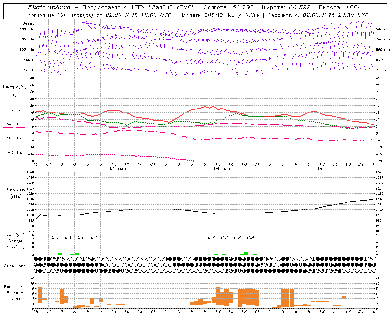This screenshot has width=392, height=314.
Task: Click the '(мм/3ч.)' precipitation unit label
Action: coord(16,235)
